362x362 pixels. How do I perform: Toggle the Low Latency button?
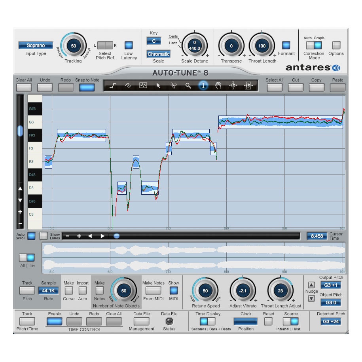pos(129,45)
